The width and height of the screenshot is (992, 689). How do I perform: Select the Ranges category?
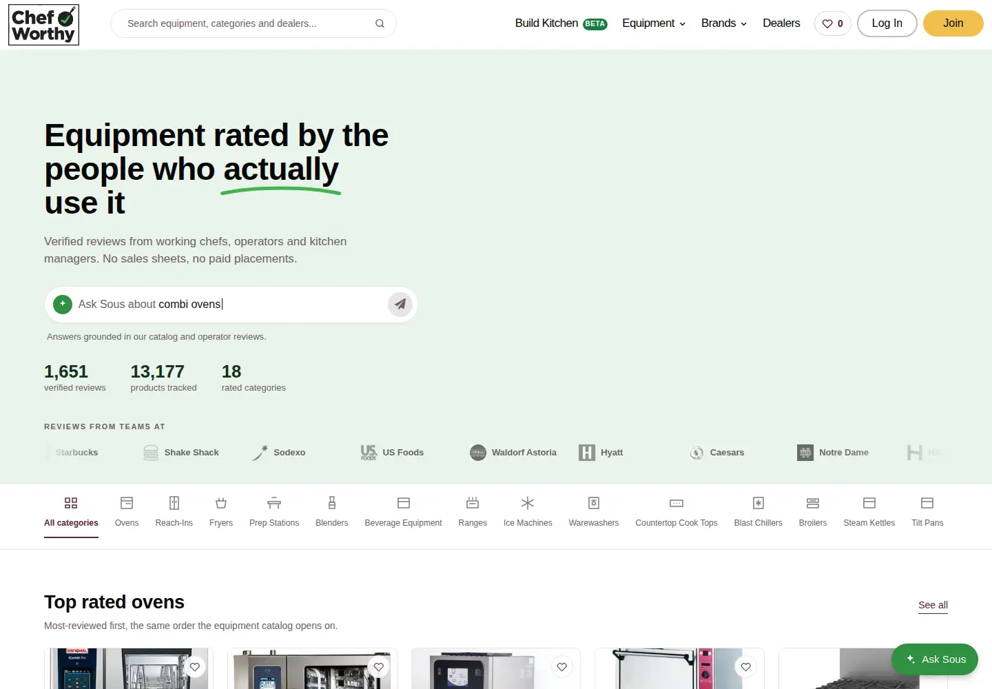click(473, 512)
